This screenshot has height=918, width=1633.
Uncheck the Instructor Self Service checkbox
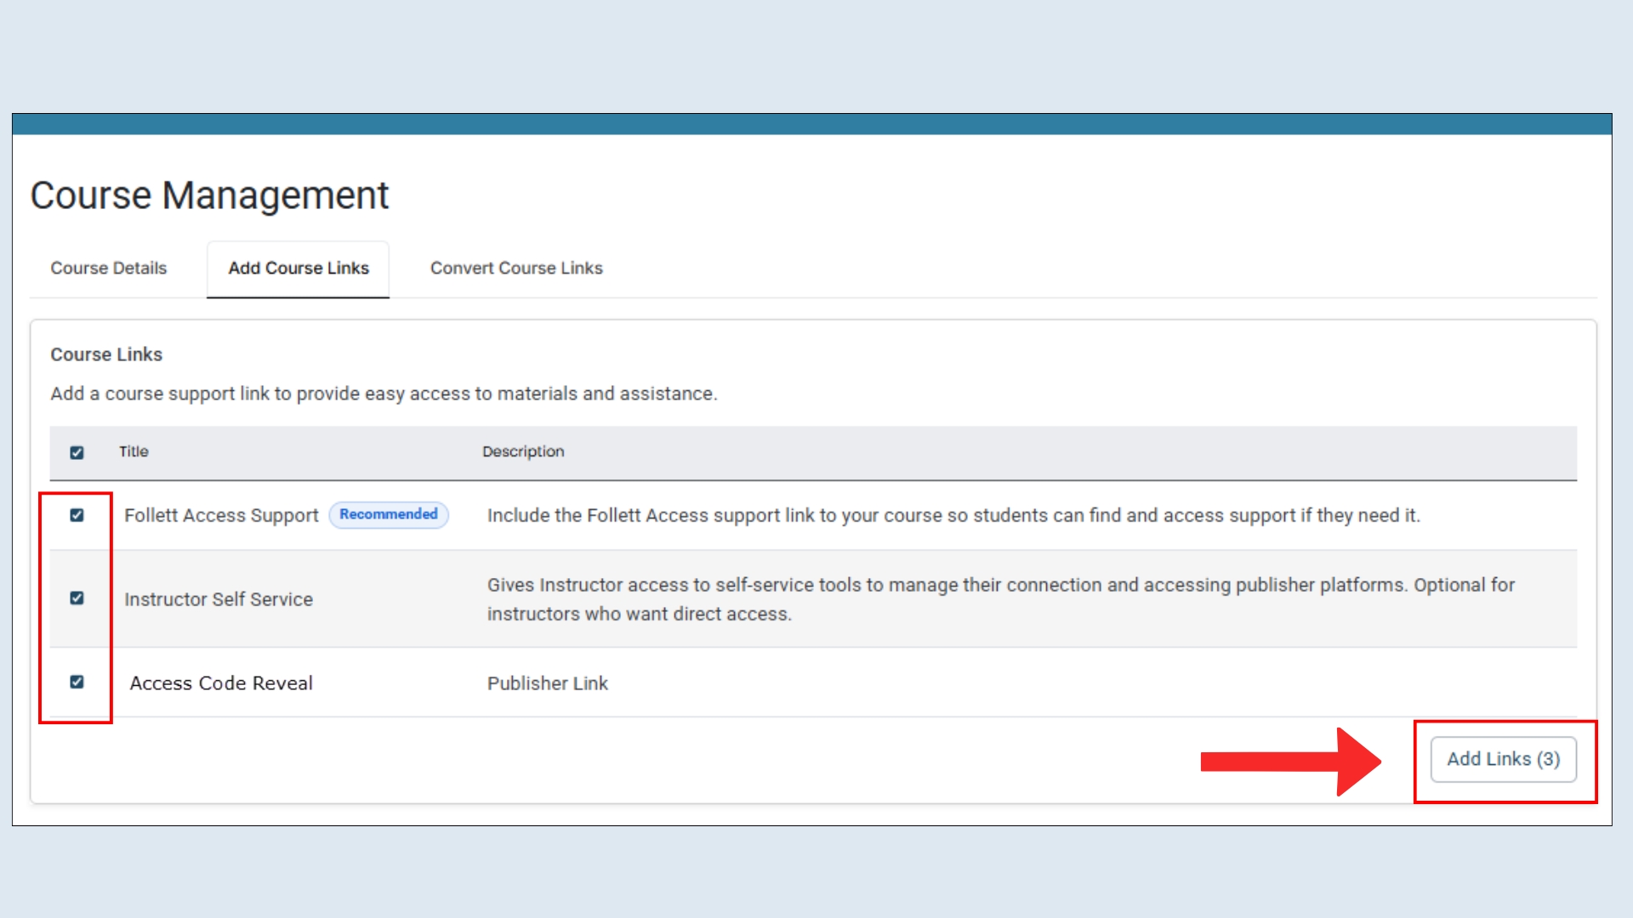click(x=77, y=598)
